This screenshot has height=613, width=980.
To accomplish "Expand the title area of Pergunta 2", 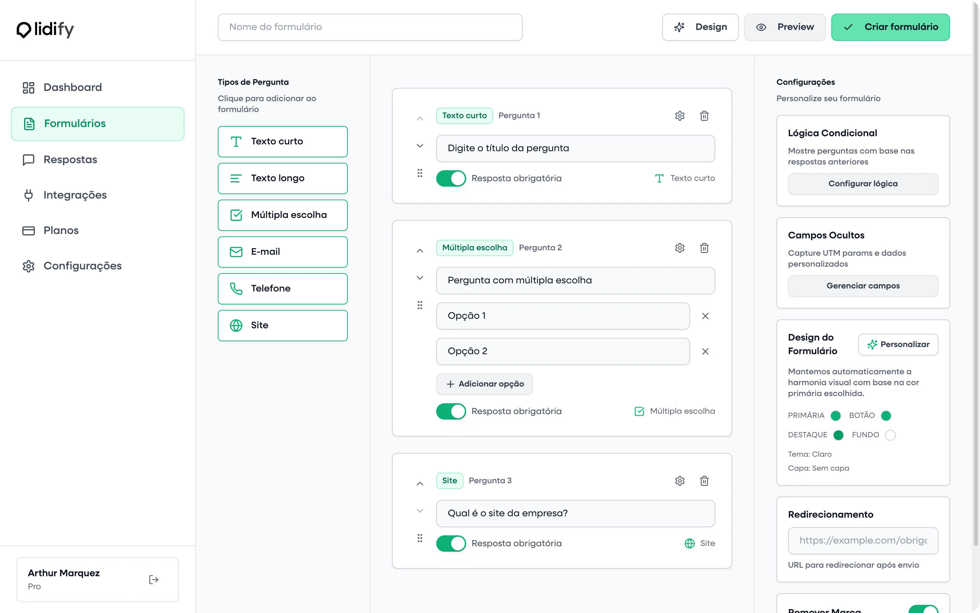I will (x=420, y=278).
